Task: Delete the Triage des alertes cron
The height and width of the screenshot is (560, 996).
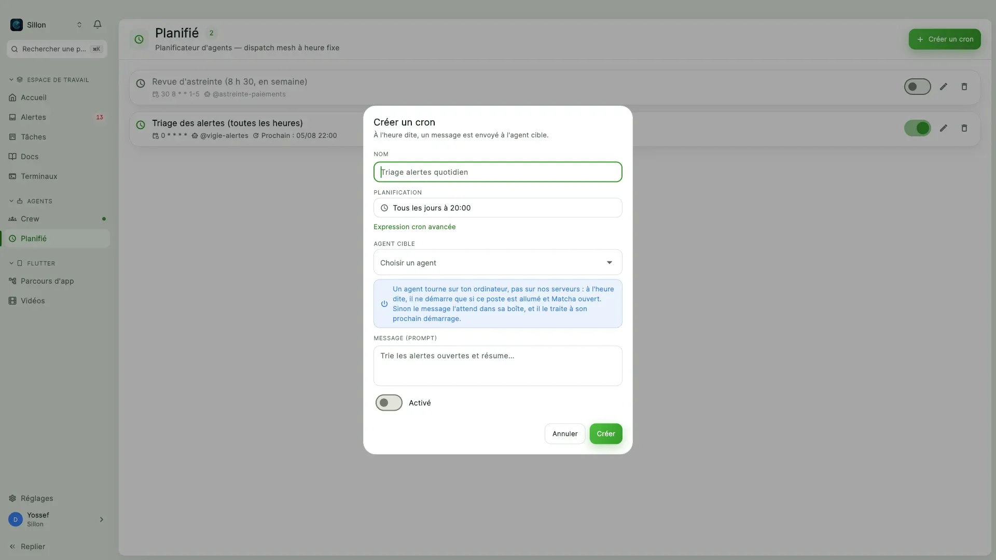Action: [x=964, y=128]
